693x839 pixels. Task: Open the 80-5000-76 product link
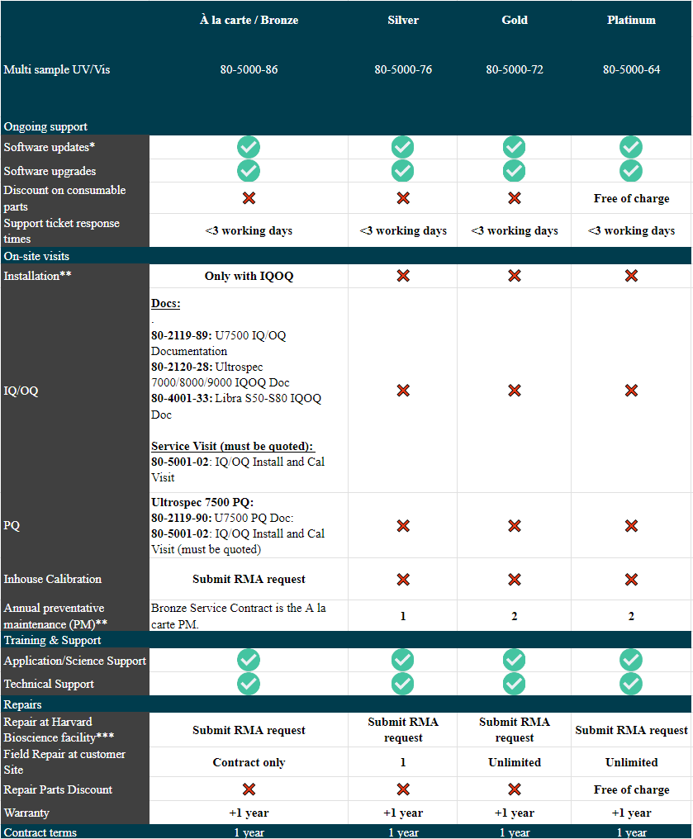[x=402, y=69]
